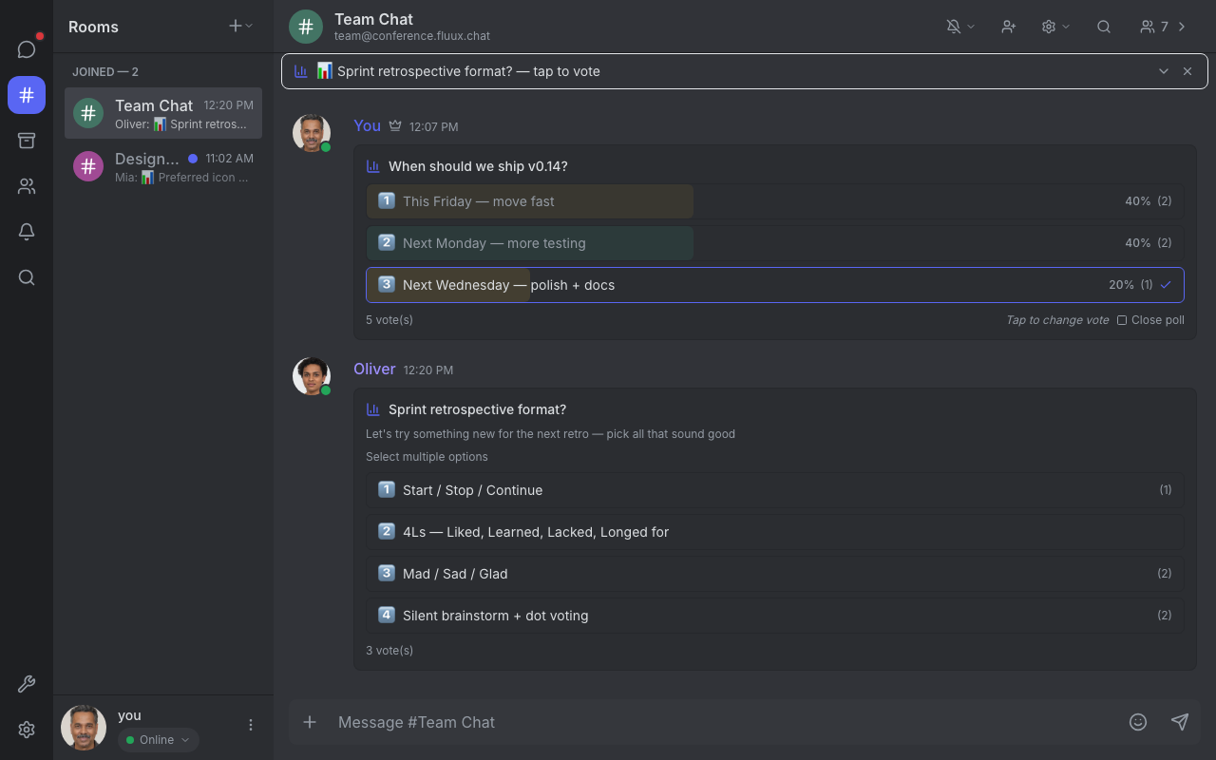Viewport: 1216px width, 760px height.
Task: Click the sidebar search icon
Action: pos(27,277)
